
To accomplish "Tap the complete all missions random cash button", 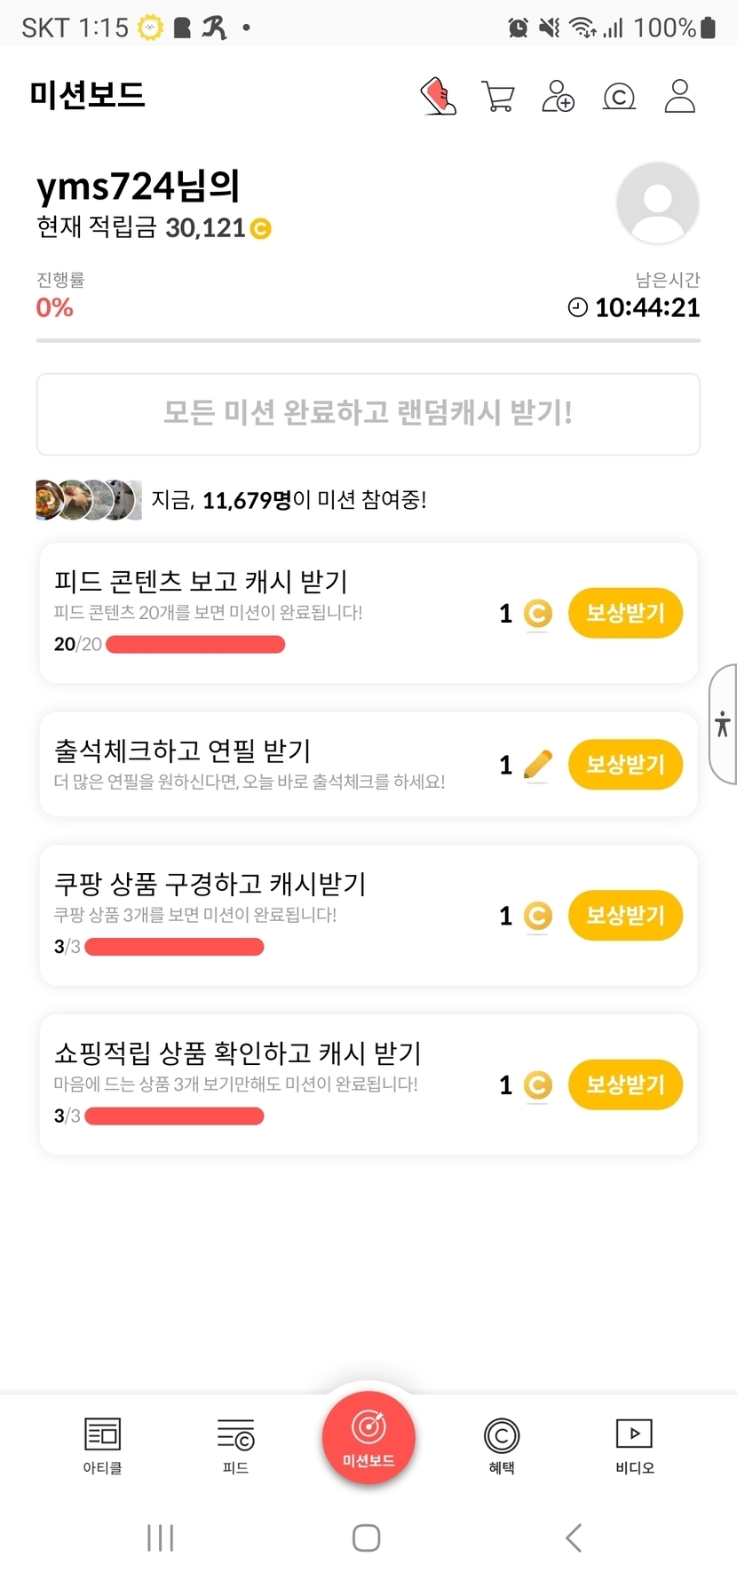I will [x=368, y=414].
